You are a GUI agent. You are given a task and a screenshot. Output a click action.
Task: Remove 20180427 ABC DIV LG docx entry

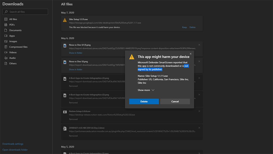click(199, 128)
